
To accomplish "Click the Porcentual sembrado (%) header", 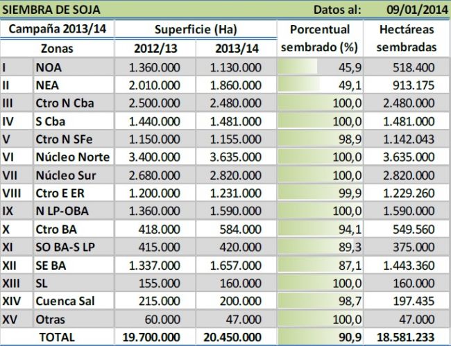I will click(x=324, y=39).
